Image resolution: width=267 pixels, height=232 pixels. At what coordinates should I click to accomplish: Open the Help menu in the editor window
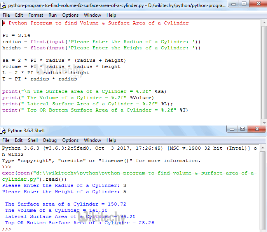point(111,15)
